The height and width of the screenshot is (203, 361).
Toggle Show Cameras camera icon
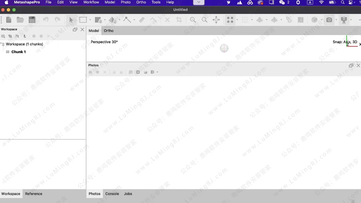(x=329, y=20)
